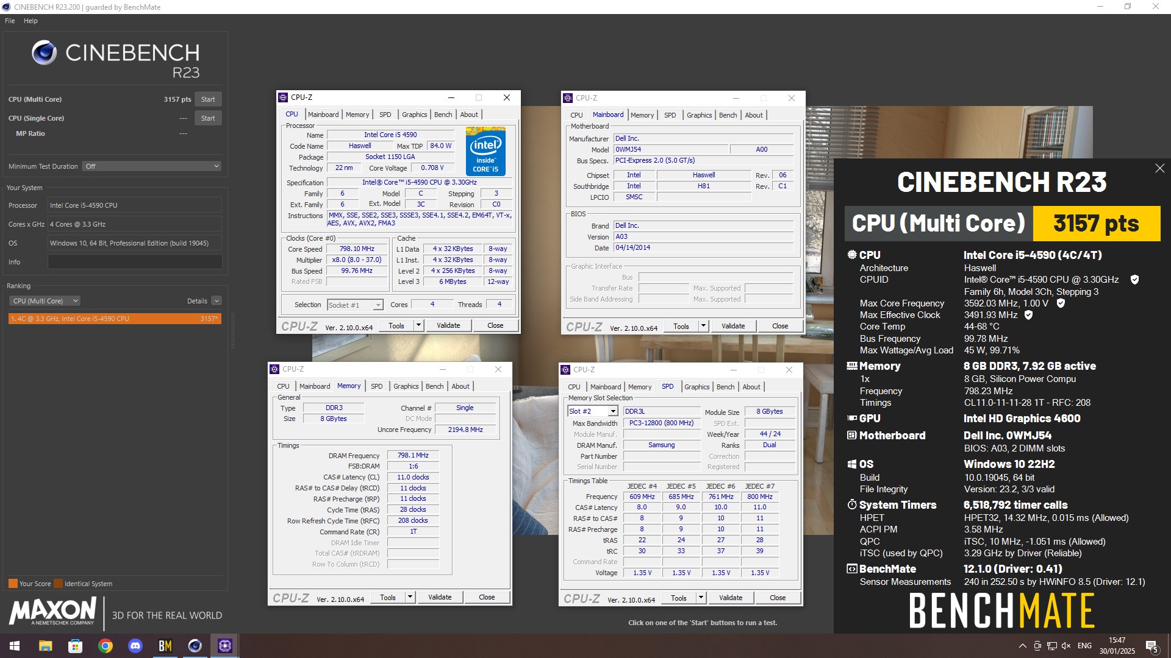Show hidden system tray icons
The width and height of the screenshot is (1171, 658).
click(x=1022, y=646)
